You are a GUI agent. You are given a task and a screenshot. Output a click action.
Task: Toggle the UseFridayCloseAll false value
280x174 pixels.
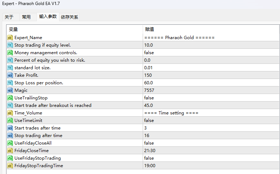coord(149,143)
